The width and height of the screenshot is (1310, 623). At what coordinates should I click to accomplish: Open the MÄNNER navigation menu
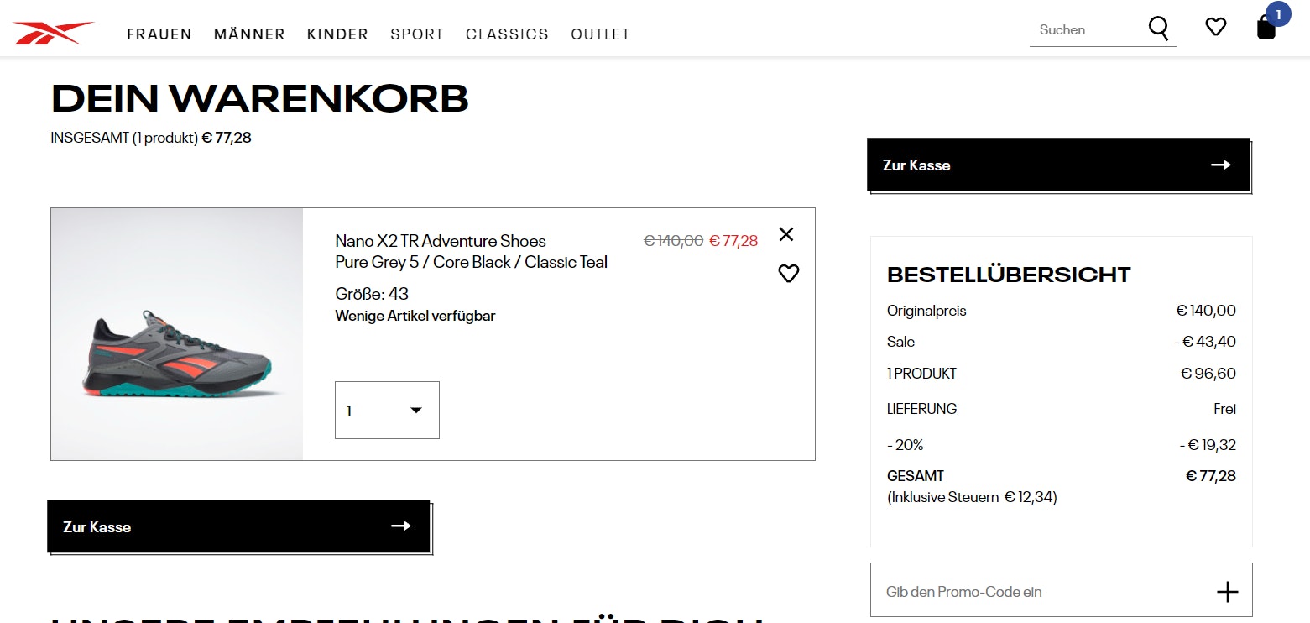tap(249, 34)
